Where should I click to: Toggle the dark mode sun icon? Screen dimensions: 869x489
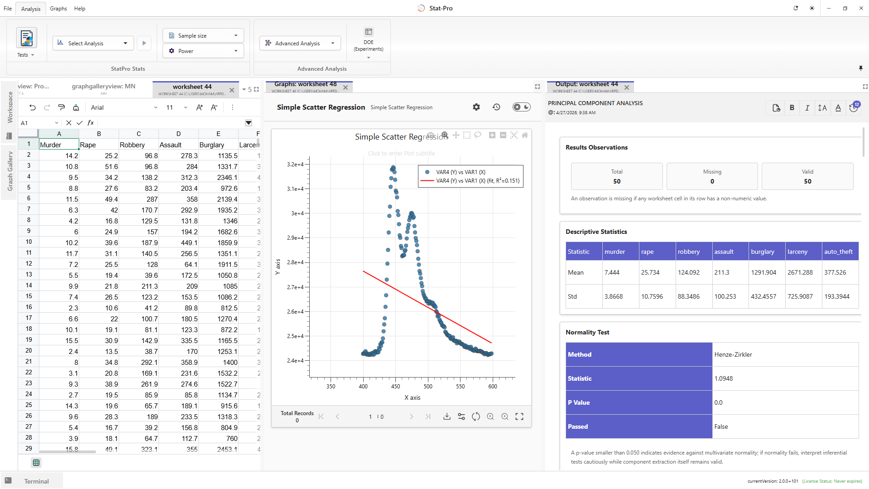(812, 8)
